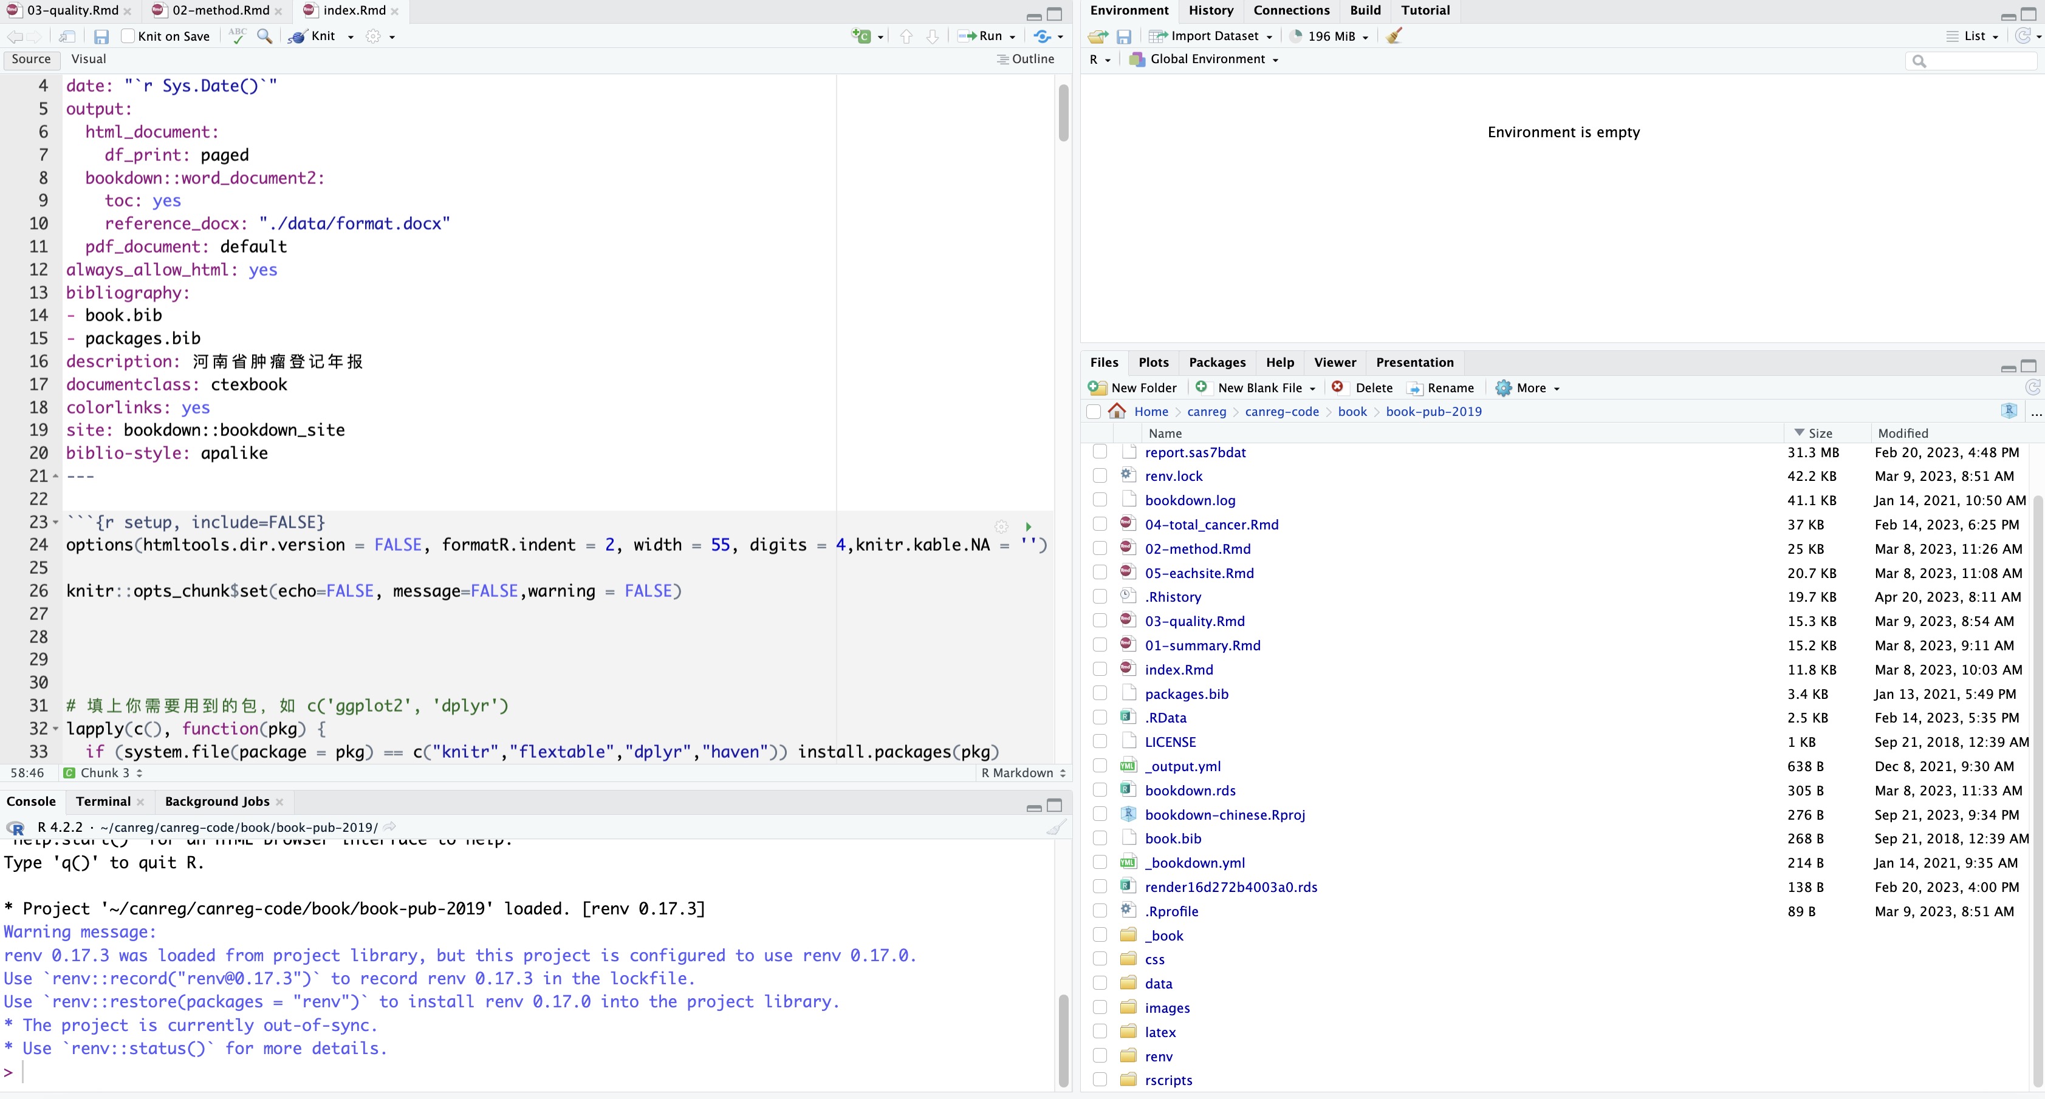Viewport: 2045px width, 1099px height.
Task: Select the checkbox for report.sas7bdat
Action: [1100, 452]
